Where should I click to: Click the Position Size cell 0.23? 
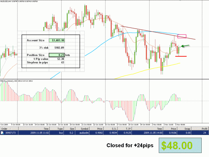[x=57, y=55]
